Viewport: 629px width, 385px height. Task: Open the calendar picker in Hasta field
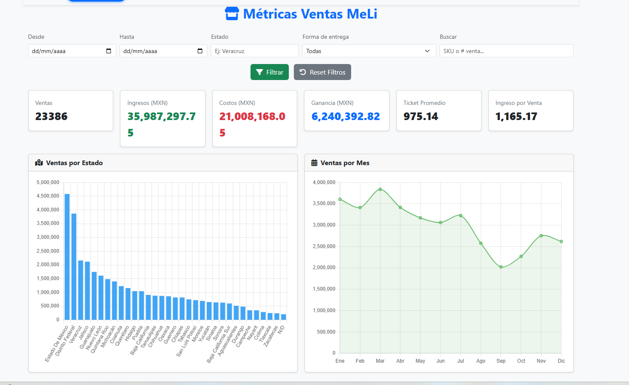[x=200, y=51]
